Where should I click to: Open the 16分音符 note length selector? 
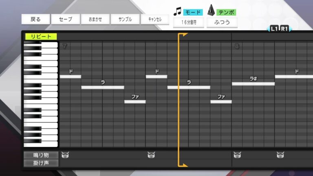coord(189,22)
